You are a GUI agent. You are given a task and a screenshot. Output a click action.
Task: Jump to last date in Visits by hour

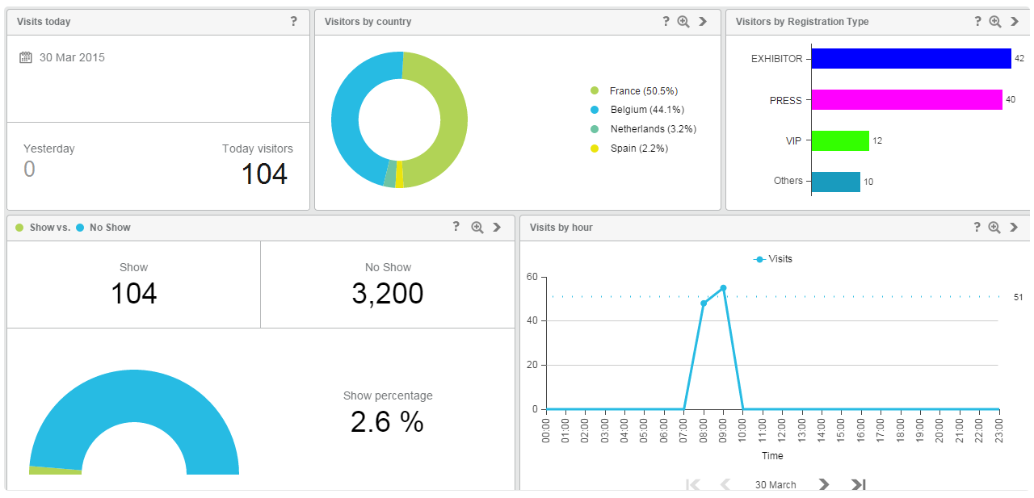858,484
